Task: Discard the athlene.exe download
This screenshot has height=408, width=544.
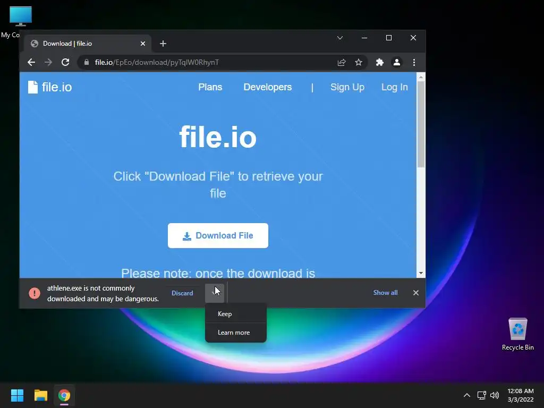Action: tap(182, 293)
